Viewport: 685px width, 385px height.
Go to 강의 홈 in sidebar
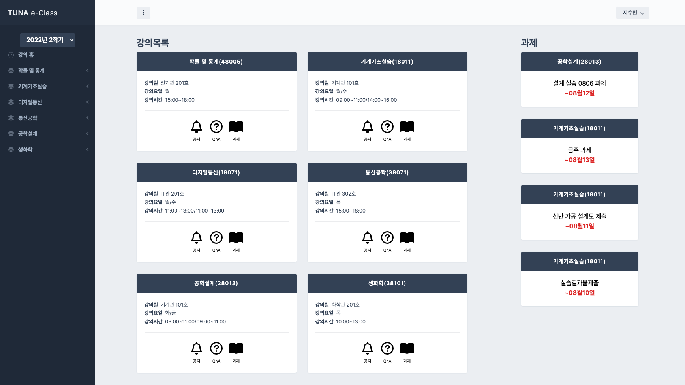pos(47,55)
